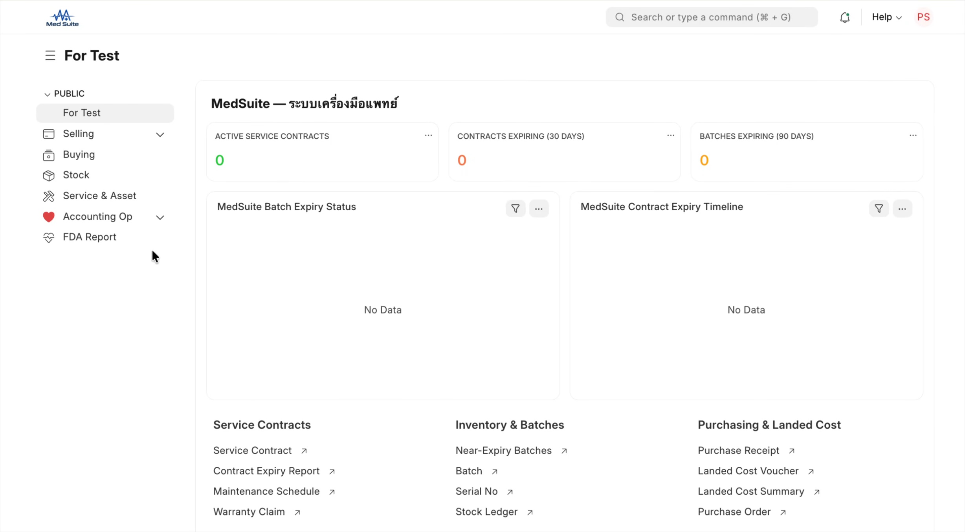Click the Purchasing & Landed Cost heading
The width and height of the screenshot is (965, 532).
769,425
